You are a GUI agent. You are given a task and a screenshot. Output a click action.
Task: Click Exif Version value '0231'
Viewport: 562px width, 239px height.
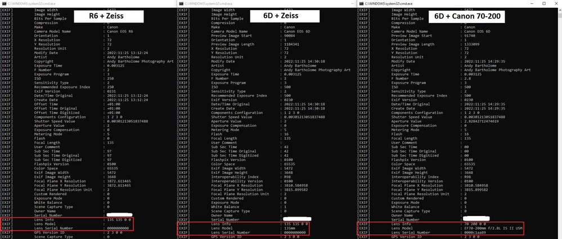pyautogui.click(x=111, y=91)
